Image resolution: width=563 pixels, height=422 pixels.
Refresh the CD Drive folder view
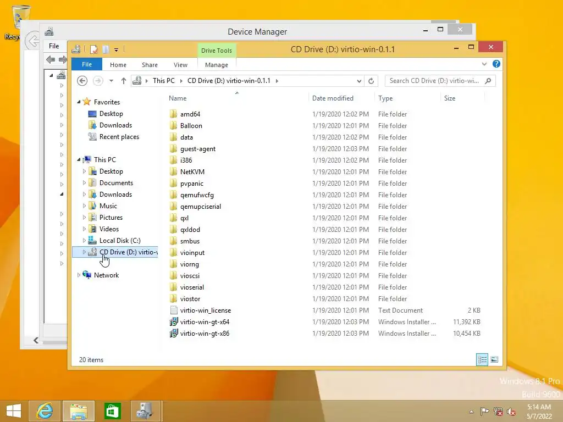pos(371,81)
